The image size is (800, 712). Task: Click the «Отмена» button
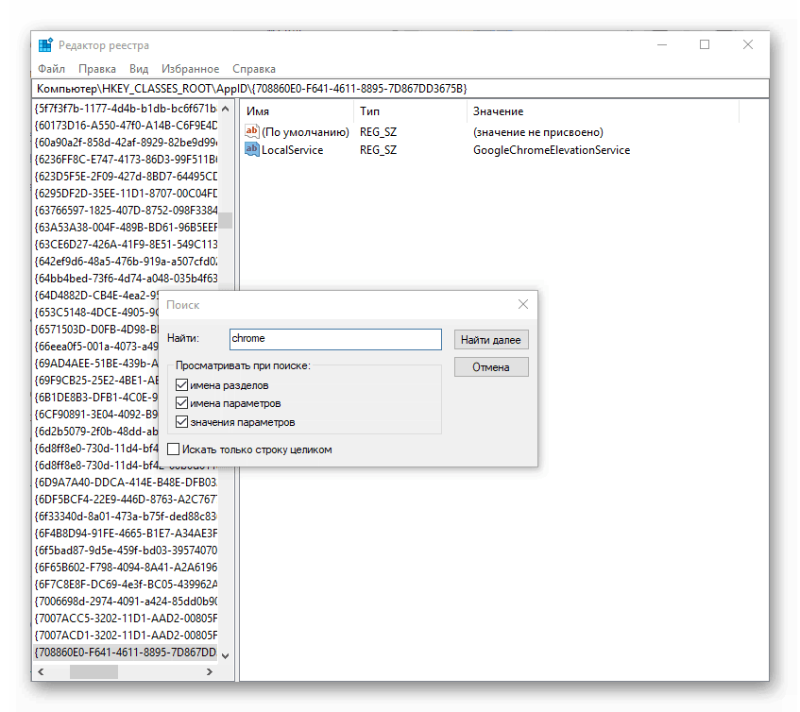[490, 367]
